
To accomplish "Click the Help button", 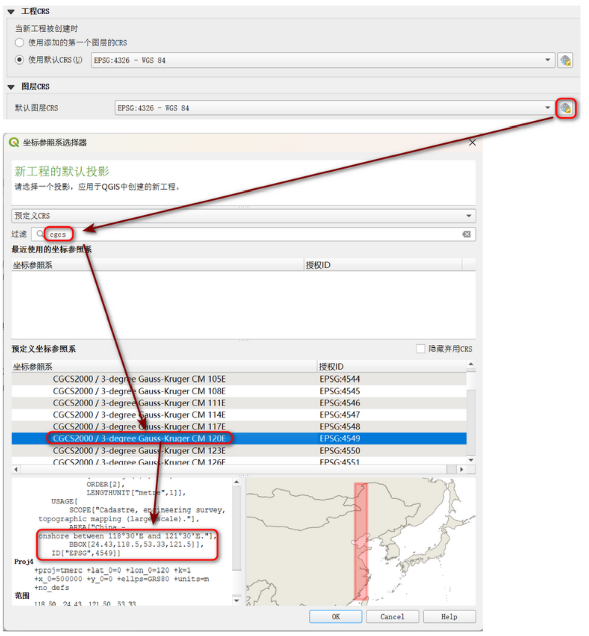I will coord(449,617).
